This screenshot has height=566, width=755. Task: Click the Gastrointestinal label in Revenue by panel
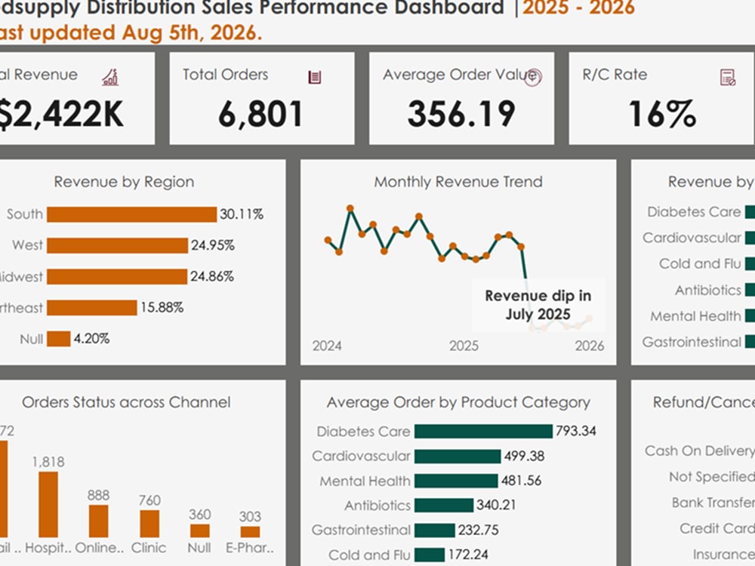click(x=692, y=342)
